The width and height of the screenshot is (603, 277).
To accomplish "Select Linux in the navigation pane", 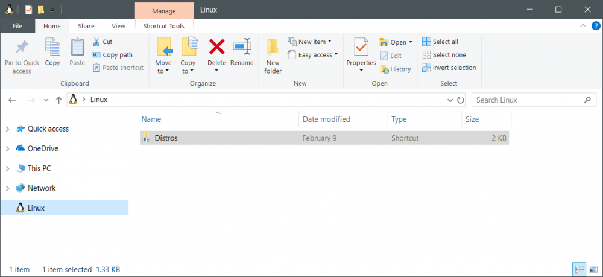I will [x=65, y=208].
